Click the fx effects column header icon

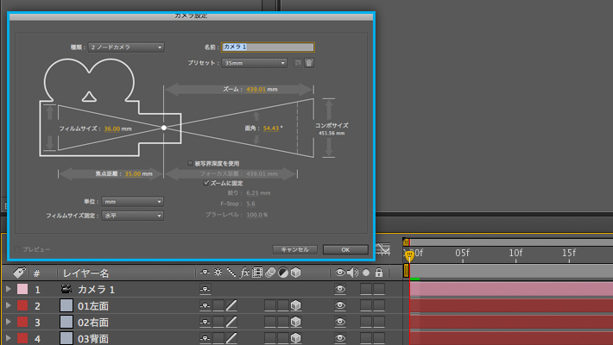(244, 273)
